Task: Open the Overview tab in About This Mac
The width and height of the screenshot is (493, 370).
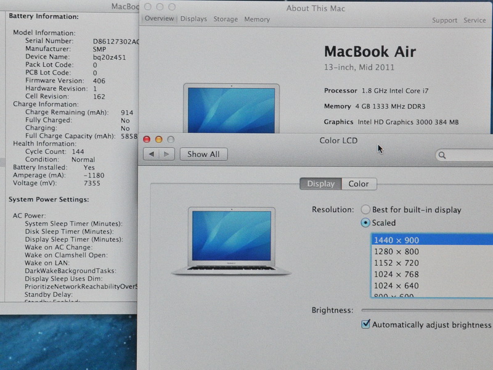Action: [x=159, y=18]
